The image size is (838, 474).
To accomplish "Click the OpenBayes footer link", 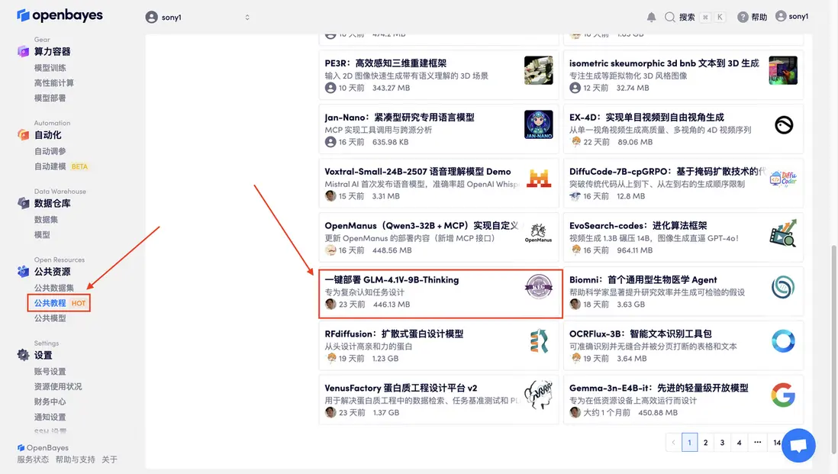I will (43, 448).
